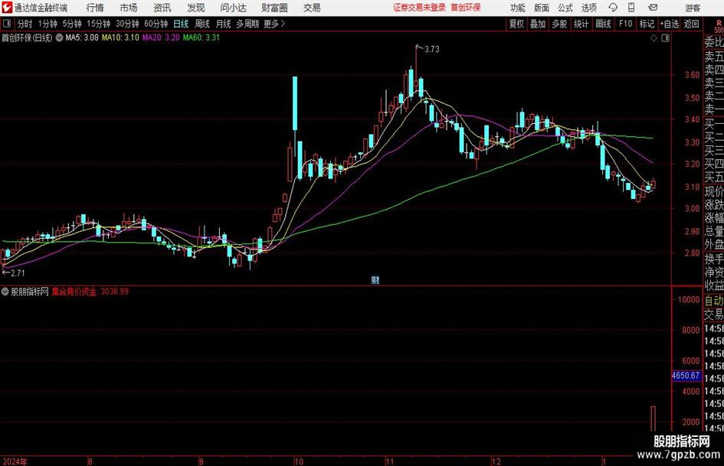Open 多周期 multi-period view
The image size is (724, 466).
coord(247,24)
